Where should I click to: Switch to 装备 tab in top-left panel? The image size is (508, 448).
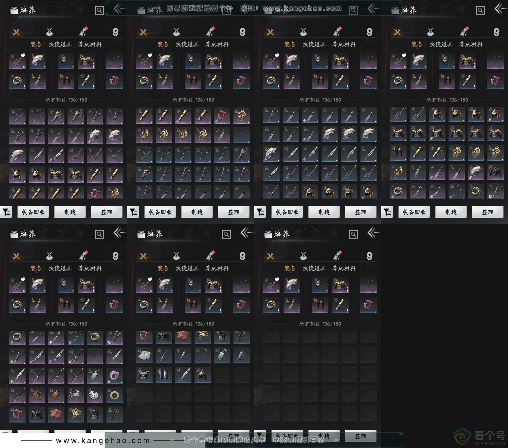(36, 44)
